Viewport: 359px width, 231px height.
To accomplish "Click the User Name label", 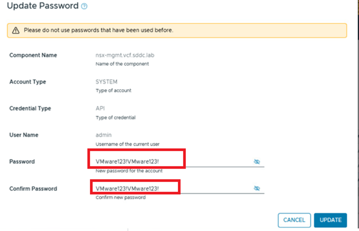I will click(x=24, y=135).
